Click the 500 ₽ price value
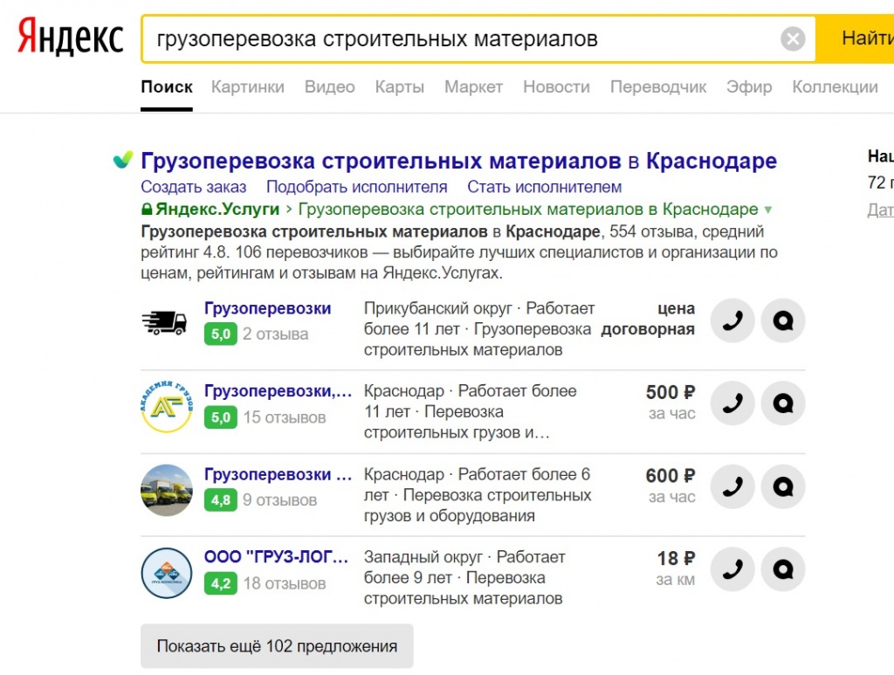 pyautogui.click(x=670, y=392)
